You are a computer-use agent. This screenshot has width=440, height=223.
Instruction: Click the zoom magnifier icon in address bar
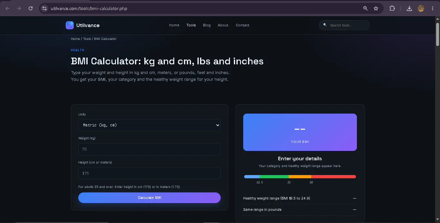tap(365, 8)
